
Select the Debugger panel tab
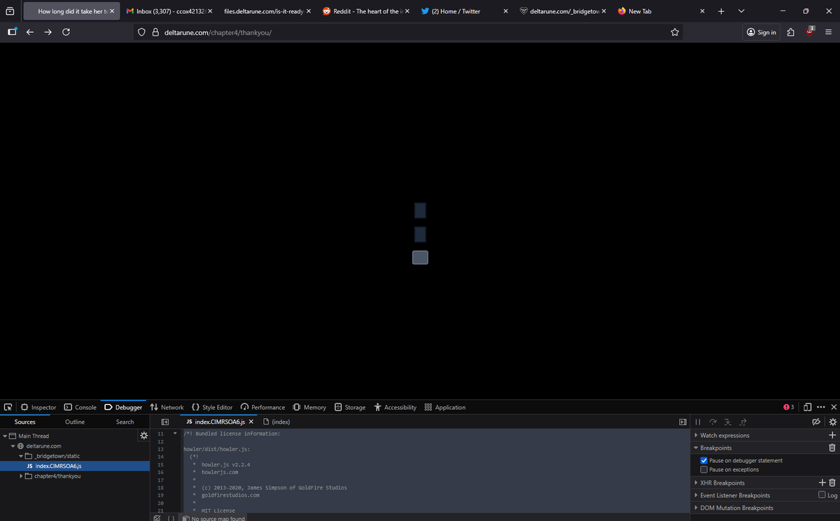(123, 407)
